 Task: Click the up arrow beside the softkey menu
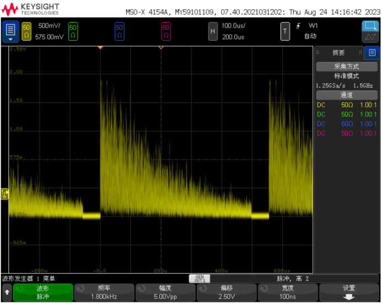(x=7, y=293)
